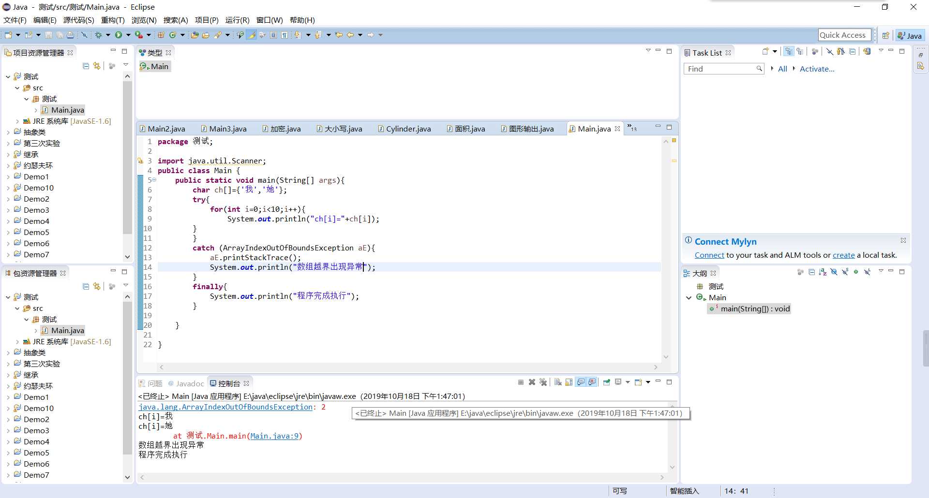Click the New Task icon in Task List
Viewport: 929px width, 498px height.
tap(765, 52)
